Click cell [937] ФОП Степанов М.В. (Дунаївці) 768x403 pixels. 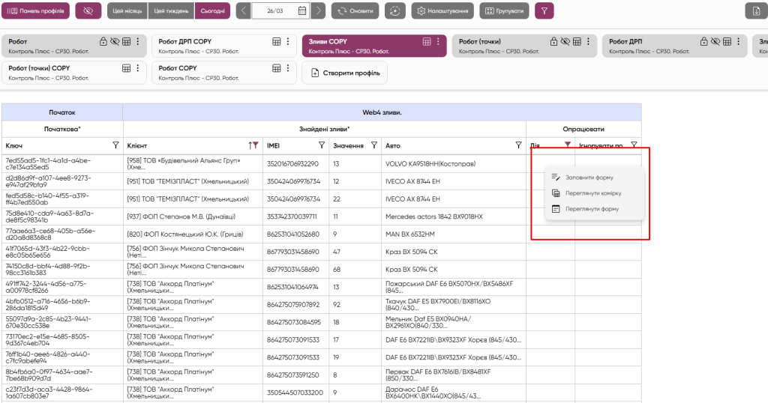tap(193, 216)
